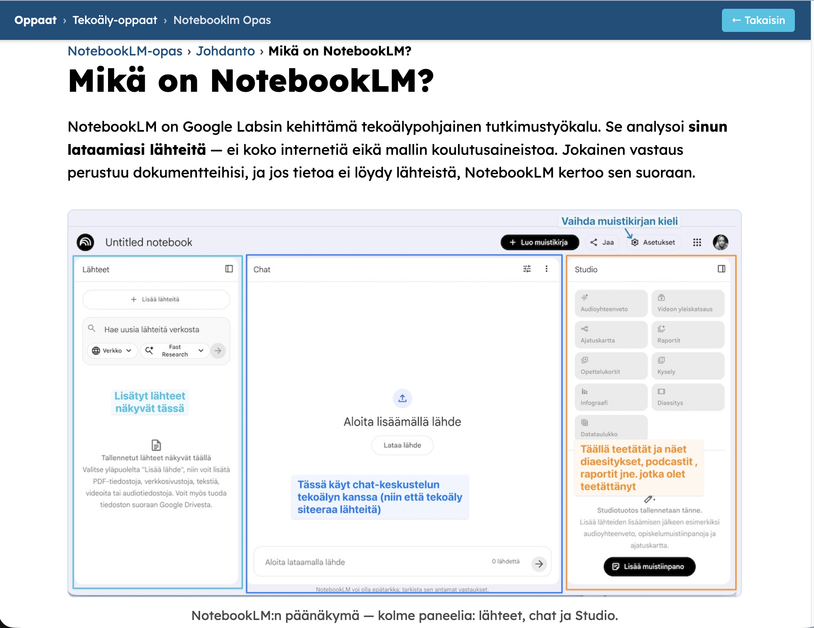Click Lisää lähteitä add sources button
Image resolution: width=814 pixels, height=628 pixels.
tap(156, 299)
